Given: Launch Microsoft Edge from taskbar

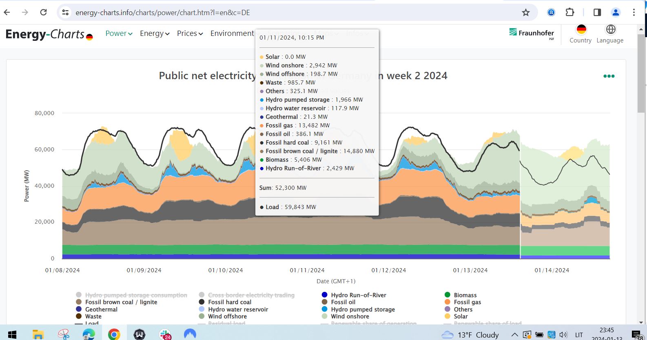Looking at the screenshot, I should (89, 335).
